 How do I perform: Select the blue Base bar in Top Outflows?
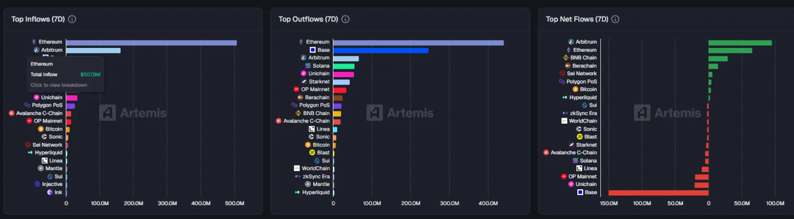click(380, 50)
